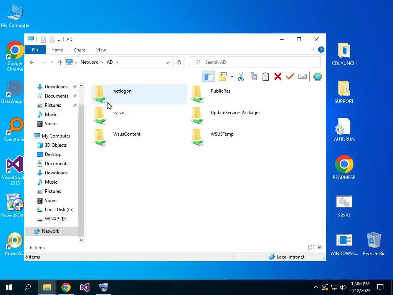This screenshot has width=393, height=295.
Task: Select the Recycle Bin desktop icon
Action: click(374, 244)
